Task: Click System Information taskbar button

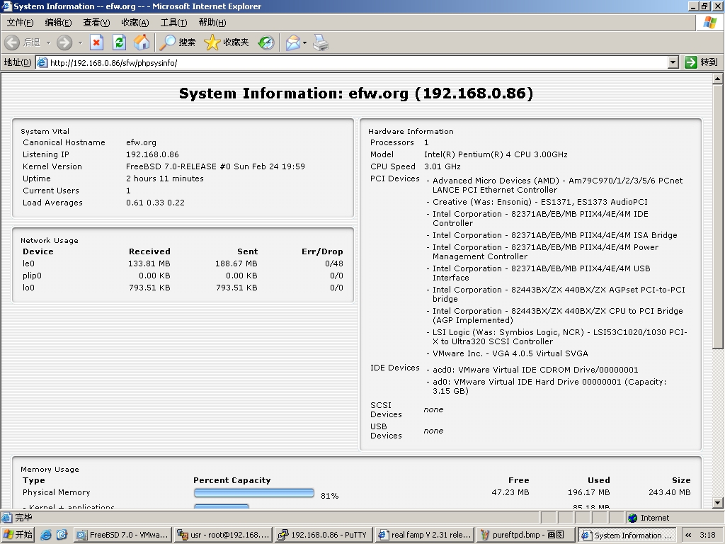Action: pyautogui.click(x=627, y=535)
